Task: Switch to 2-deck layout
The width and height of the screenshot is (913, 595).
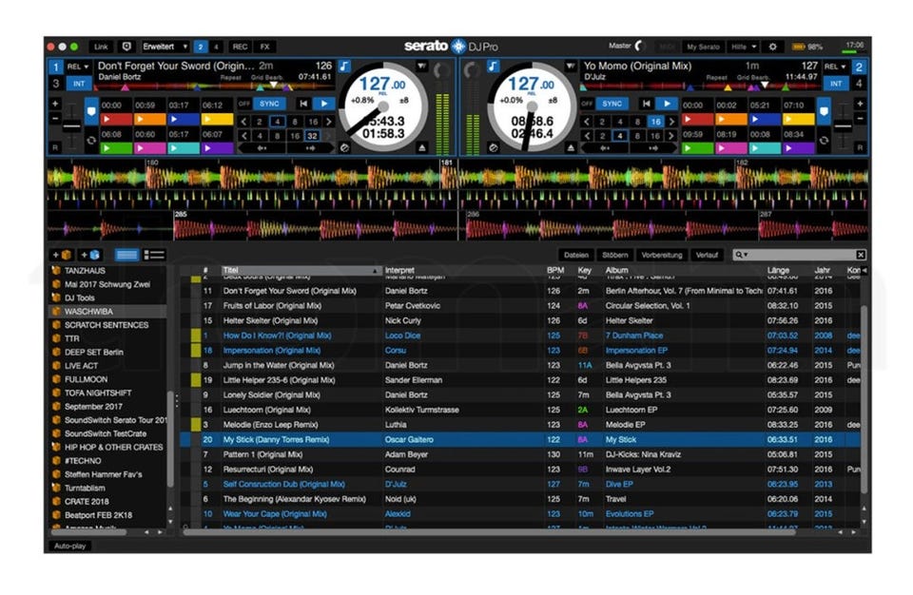Action: click(x=201, y=47)
